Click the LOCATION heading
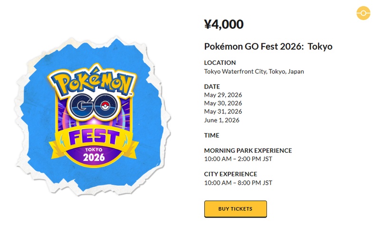 coord(220,63)
